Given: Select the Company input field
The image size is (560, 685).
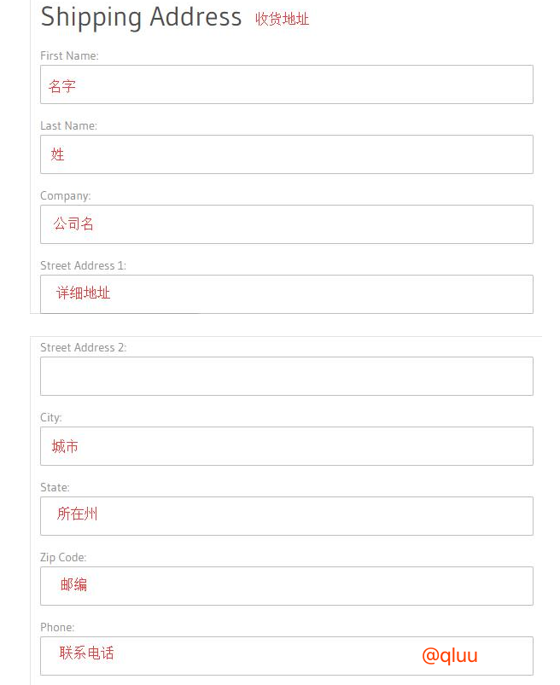Looking at the screenshot, I should (x=286, y=224).
